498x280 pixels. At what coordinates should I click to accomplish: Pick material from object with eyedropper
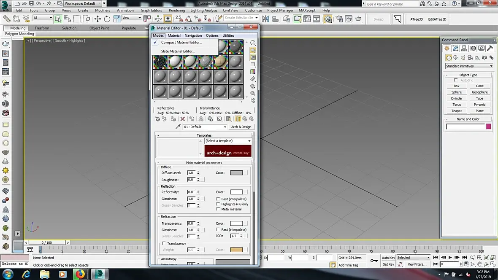(x=178, y=127)
